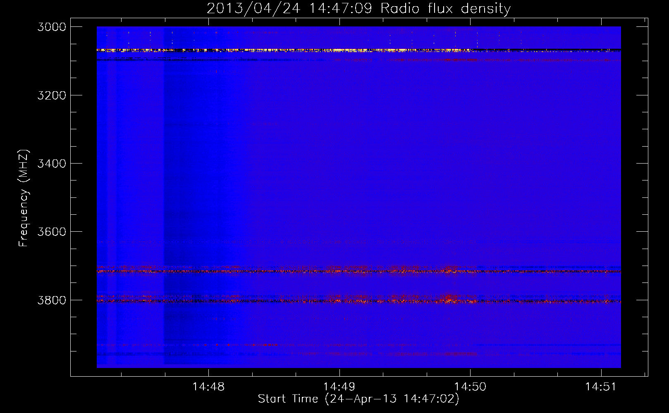Click the red speckled band at 3800 MHz
This screenshot has width=669, height=413.
coord(358,301)
